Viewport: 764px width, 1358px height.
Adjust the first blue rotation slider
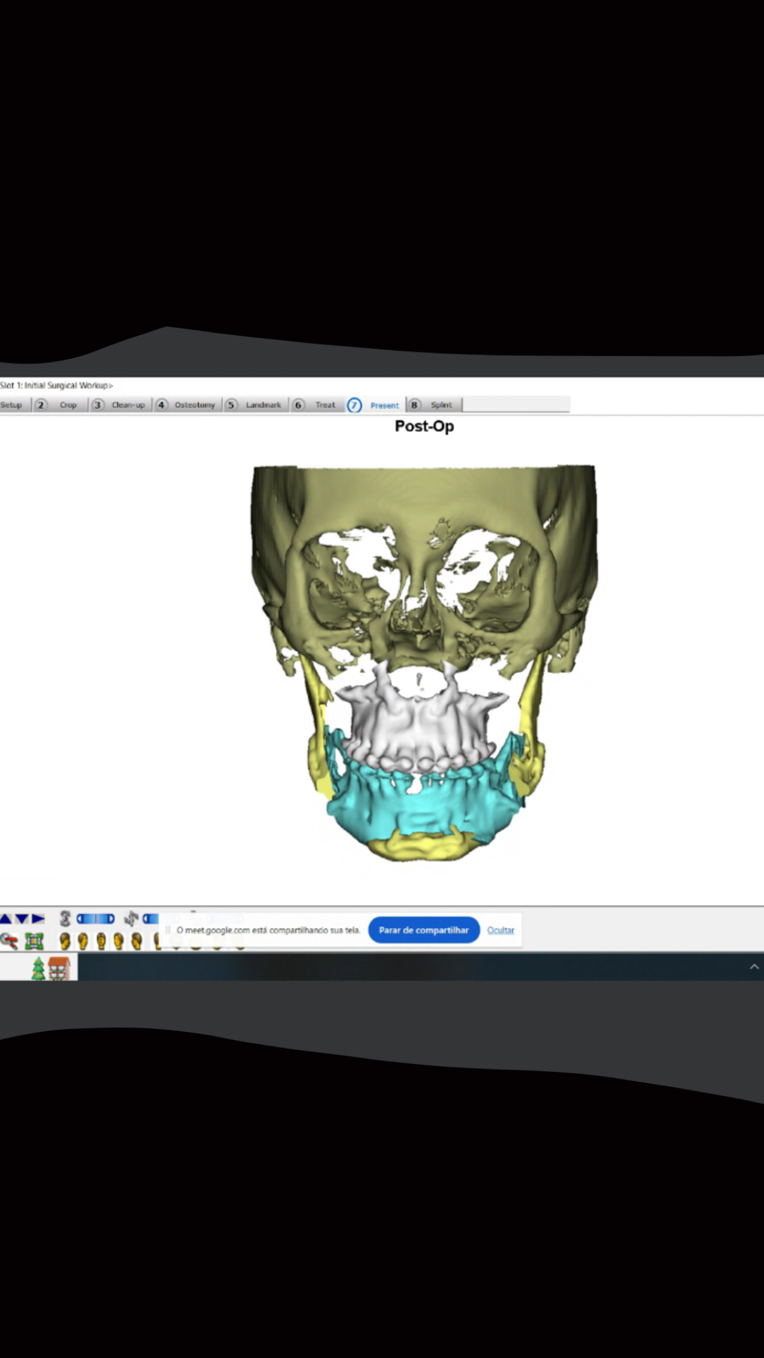click(95, 919)
